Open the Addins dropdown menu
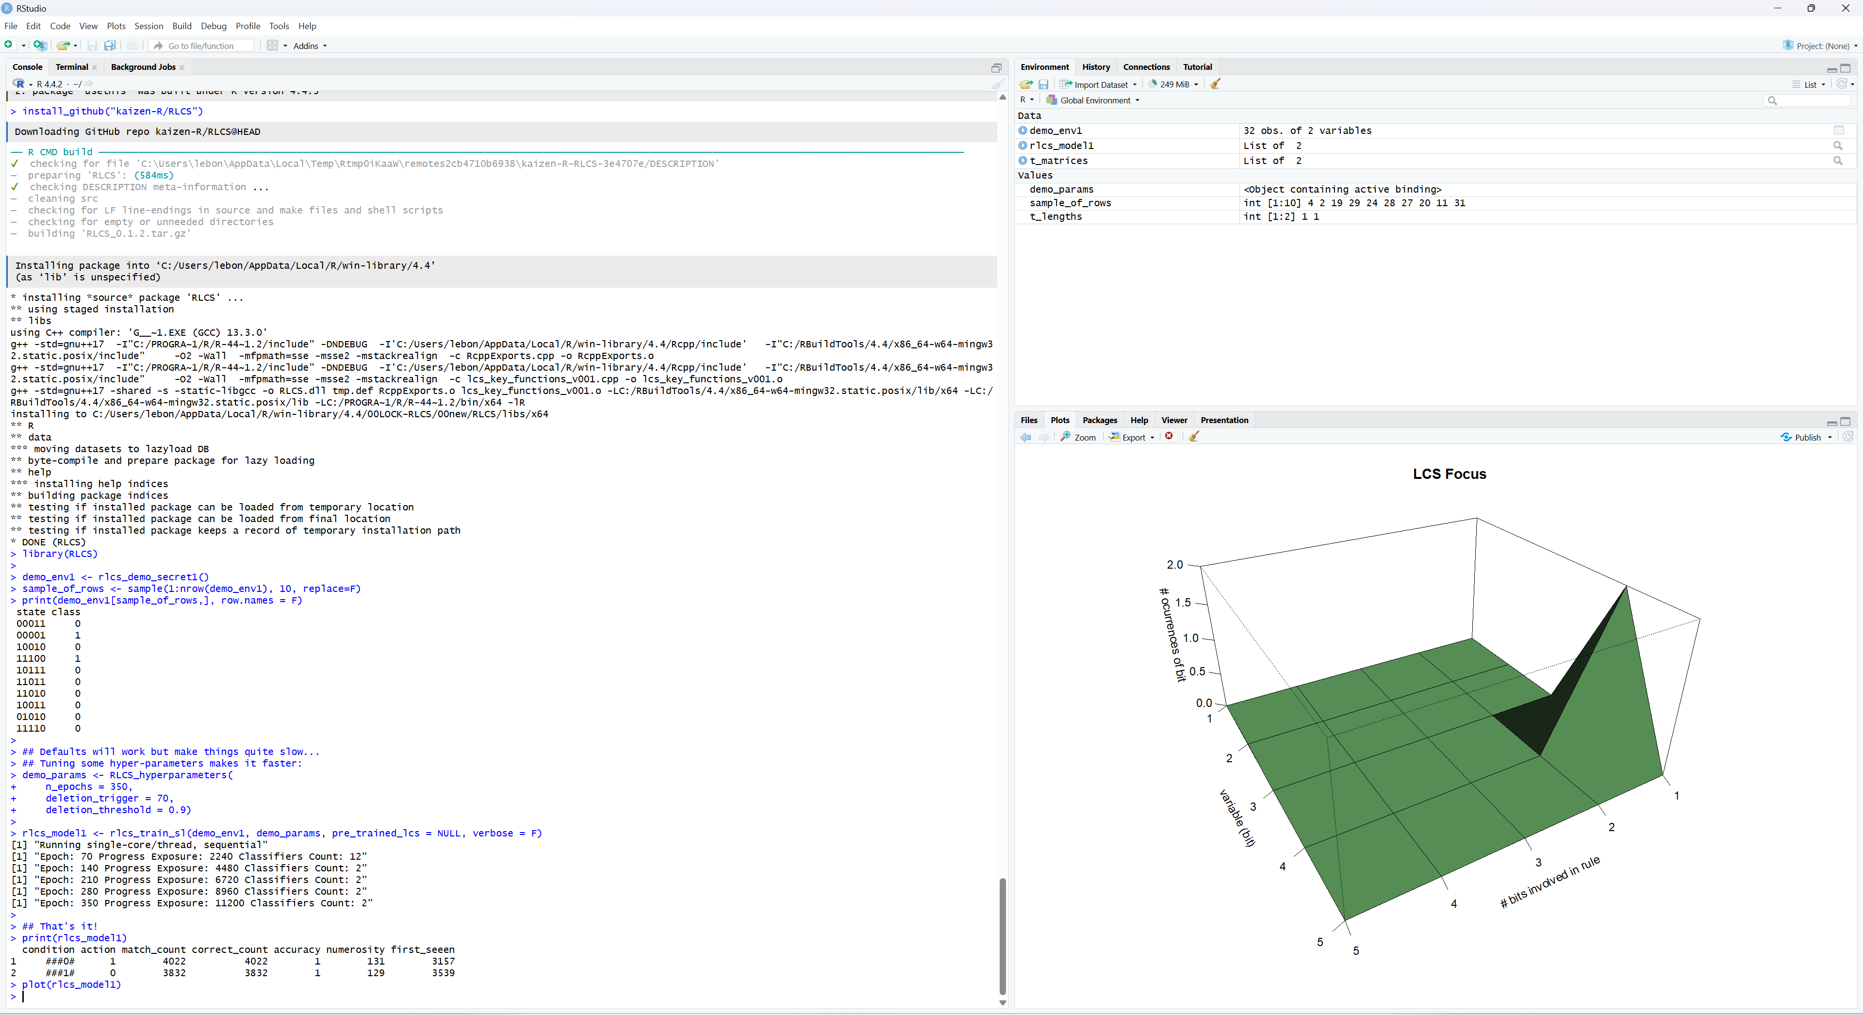1863x1015 pixels. pyautogui.click(x=310, y=46)
